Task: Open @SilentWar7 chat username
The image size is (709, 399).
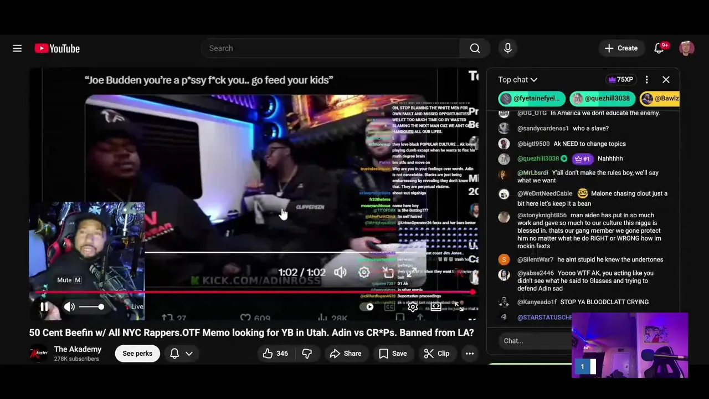Action: coord(535,260)
